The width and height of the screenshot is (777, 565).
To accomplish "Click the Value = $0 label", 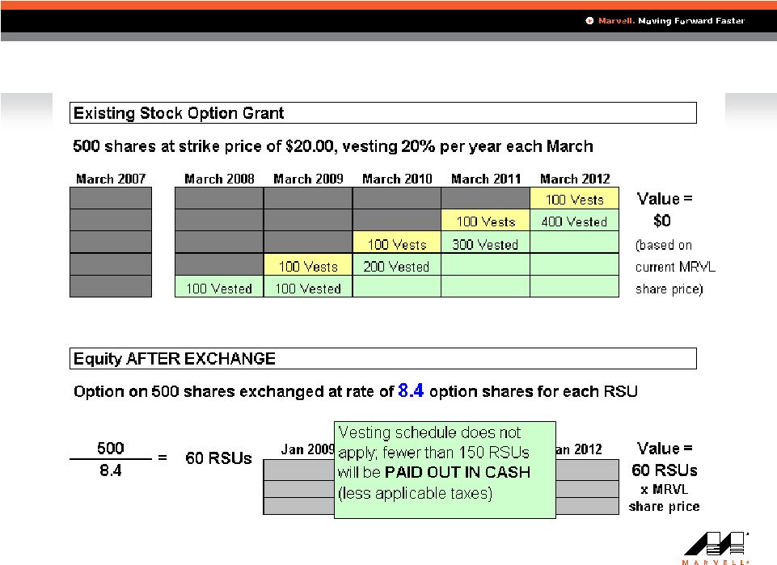I will 665,209.
